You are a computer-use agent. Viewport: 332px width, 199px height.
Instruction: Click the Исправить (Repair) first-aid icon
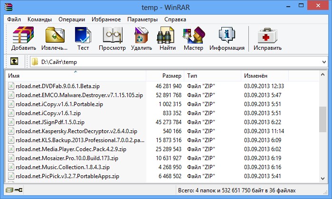(267, 39)
